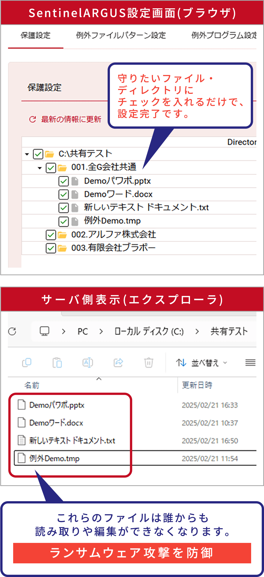
Task: Open the view layout menu icon
Action: (x=250, y=363)
